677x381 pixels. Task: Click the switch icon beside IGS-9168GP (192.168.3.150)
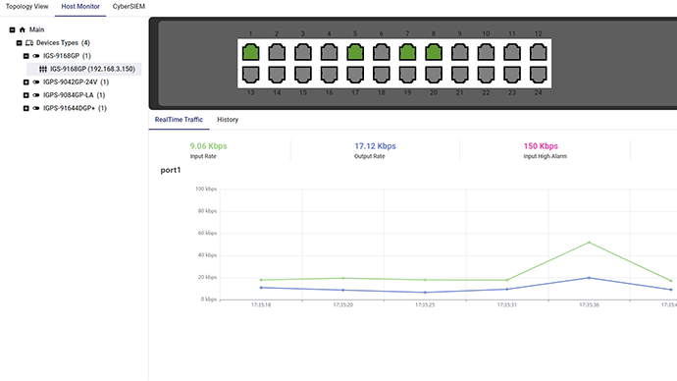coord(43,69)
